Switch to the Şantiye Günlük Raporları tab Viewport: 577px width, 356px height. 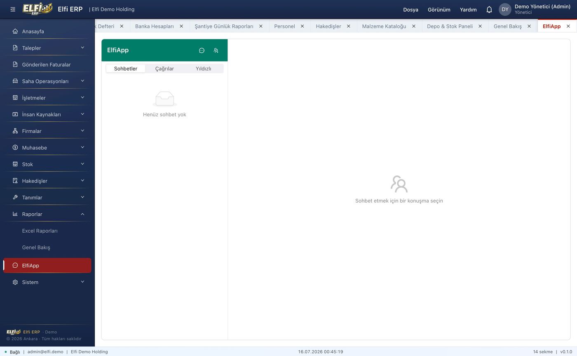tap(224, 26)
